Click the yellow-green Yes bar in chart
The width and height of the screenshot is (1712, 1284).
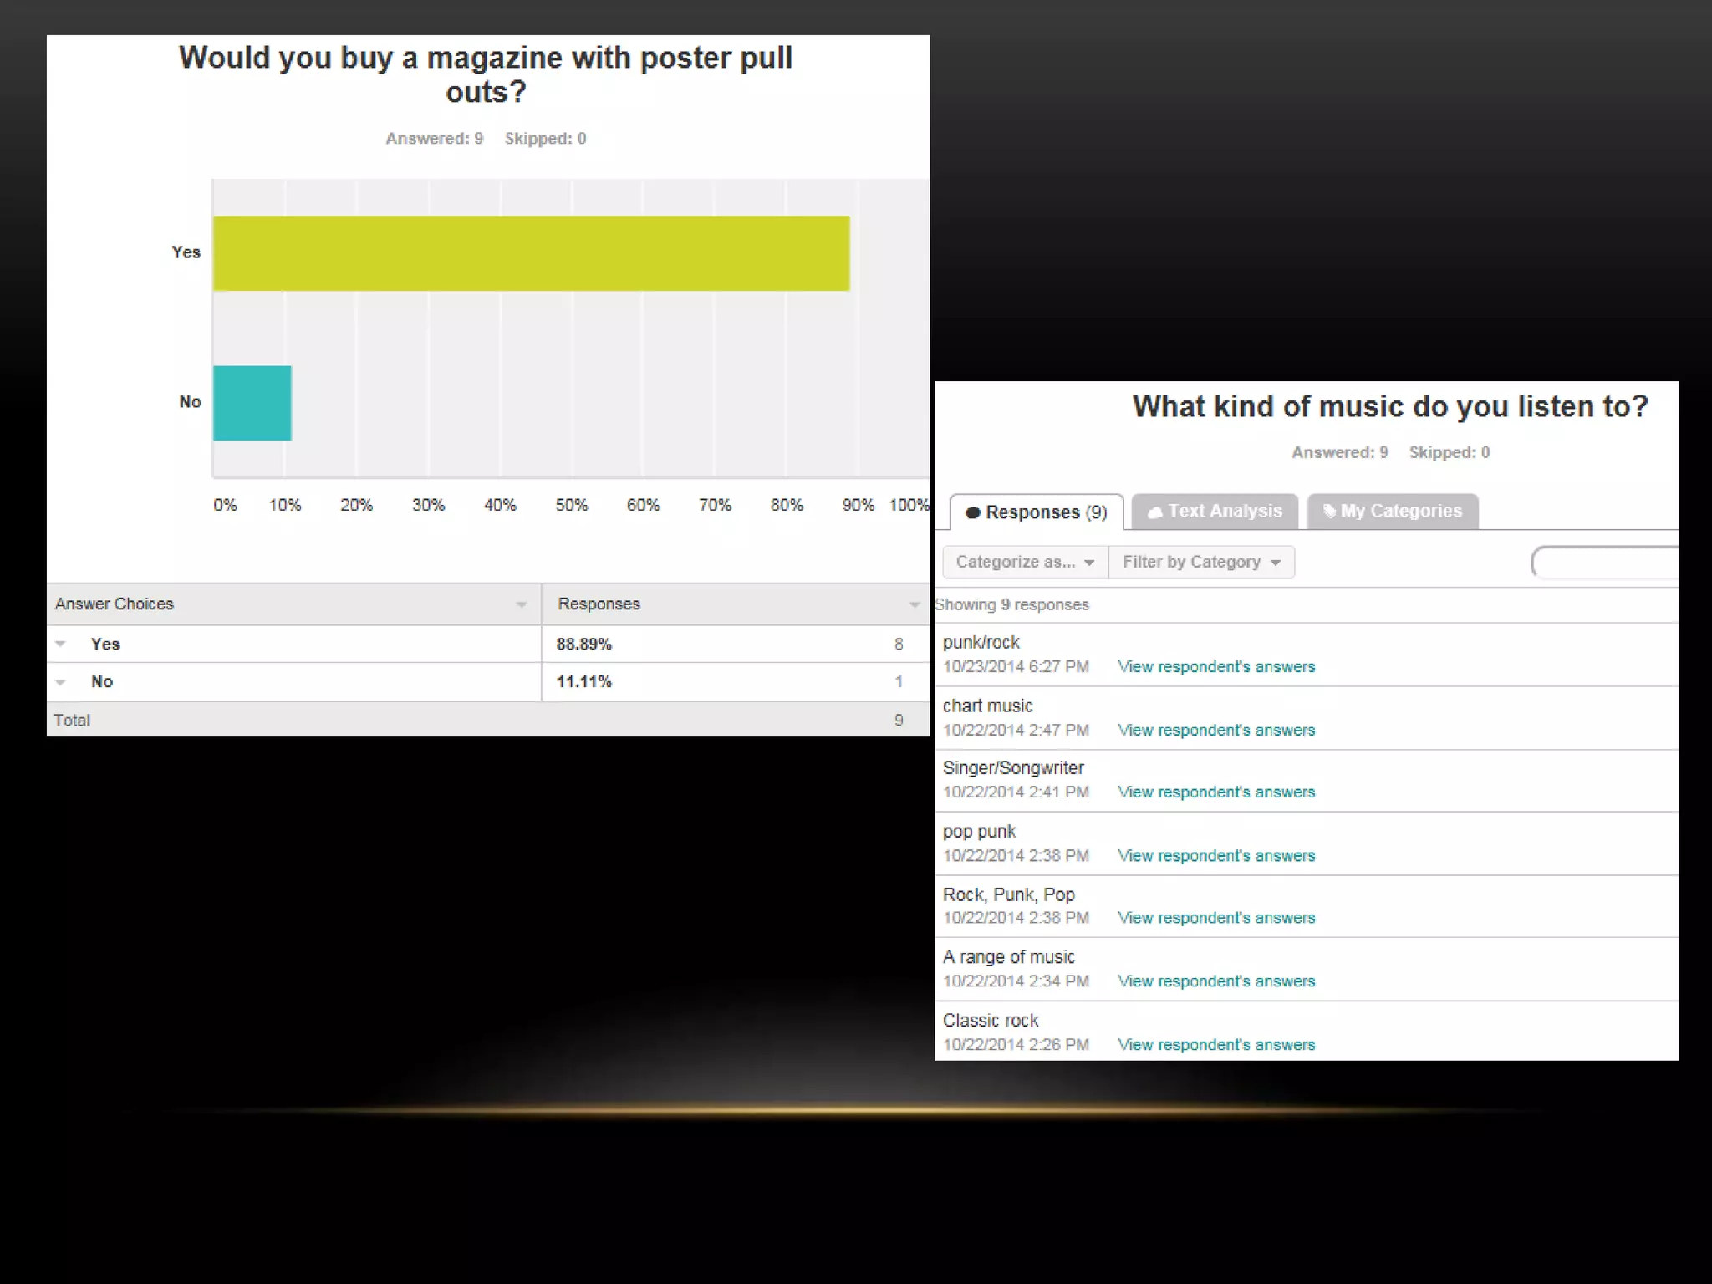531,253
